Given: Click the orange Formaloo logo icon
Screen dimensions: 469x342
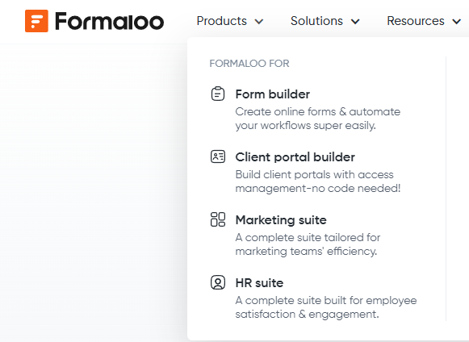Looking at the screenshot, I should point(36,21).
